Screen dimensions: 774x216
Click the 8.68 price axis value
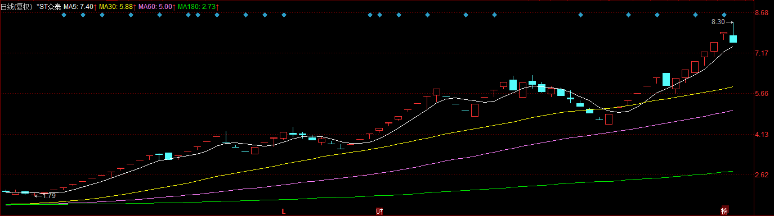click(x=762, y=12)
